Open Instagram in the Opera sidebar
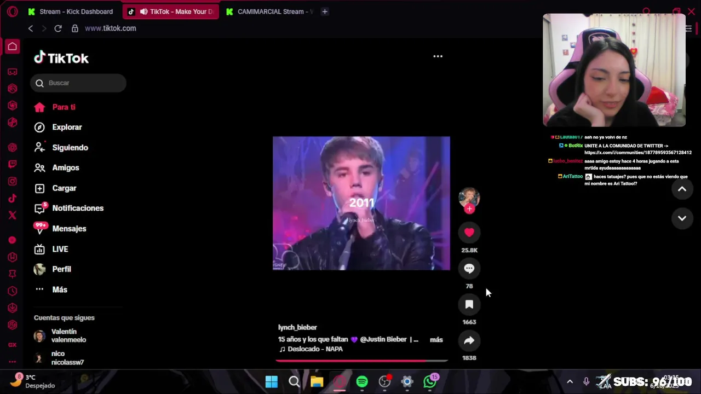Image resolution: width=701 pixels, height=394 pixels. click(12, 181)
